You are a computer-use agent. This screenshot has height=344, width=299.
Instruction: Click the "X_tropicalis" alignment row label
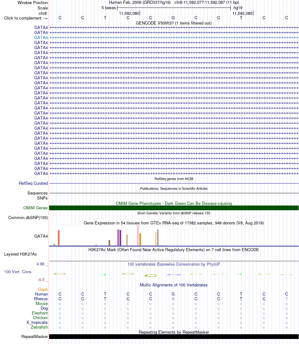point(37,322)
